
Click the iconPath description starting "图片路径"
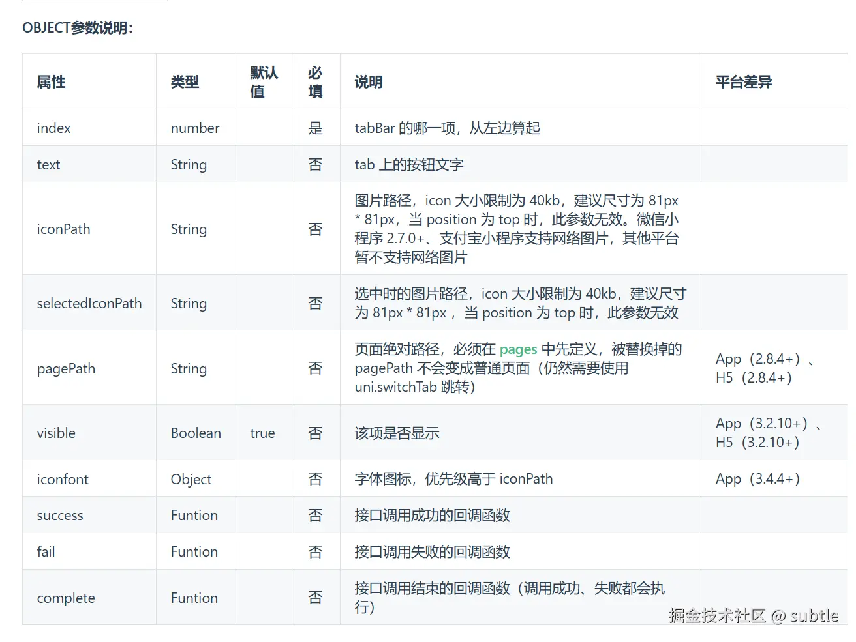(x=517, y=229)
